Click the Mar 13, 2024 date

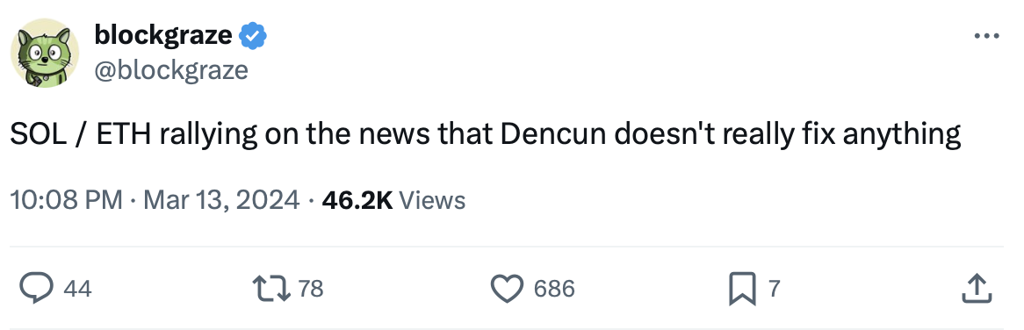click(x=221, y=199)
